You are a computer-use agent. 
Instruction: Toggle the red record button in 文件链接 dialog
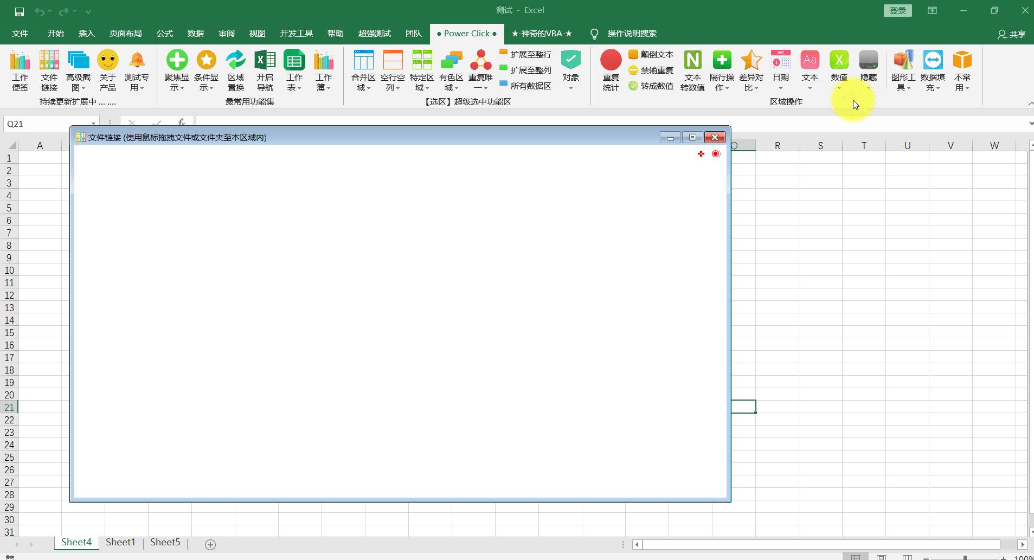tap(715, 154)
